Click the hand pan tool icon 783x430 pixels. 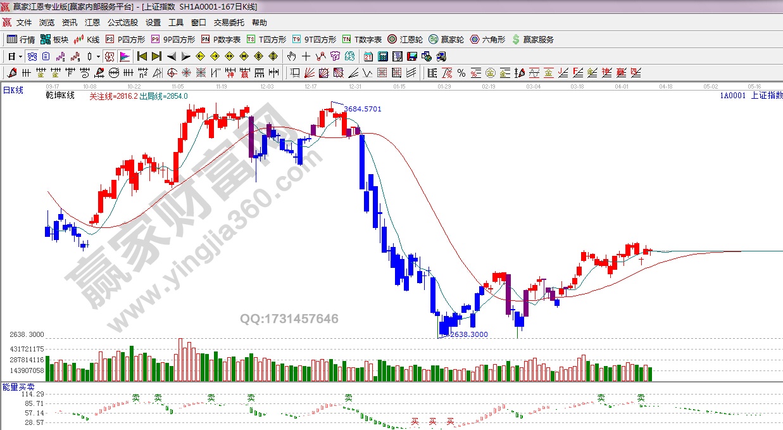[x=292, y=56]
